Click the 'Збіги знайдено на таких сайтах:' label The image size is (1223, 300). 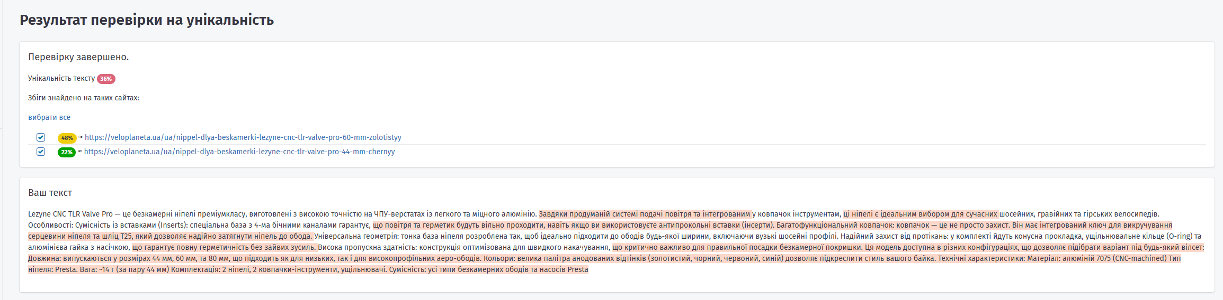click(x=84, y=98)
